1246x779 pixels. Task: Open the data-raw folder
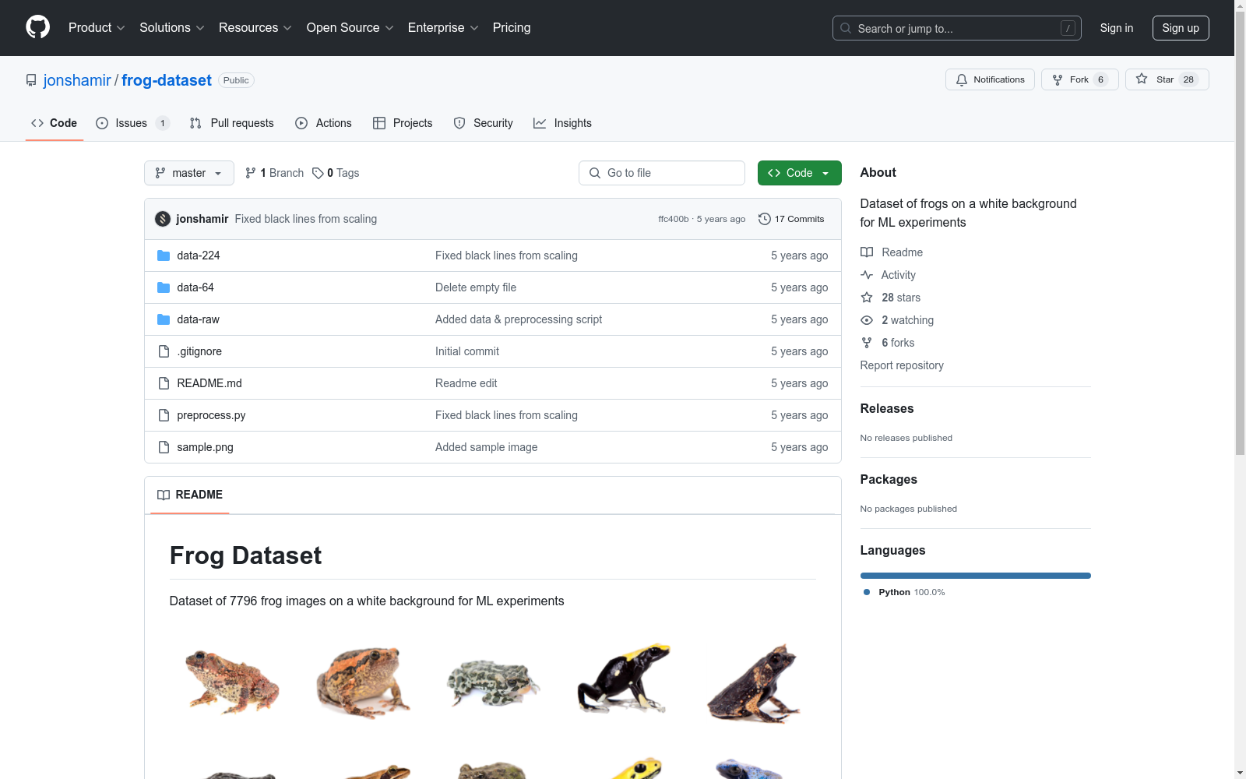(x=198, y=319)
